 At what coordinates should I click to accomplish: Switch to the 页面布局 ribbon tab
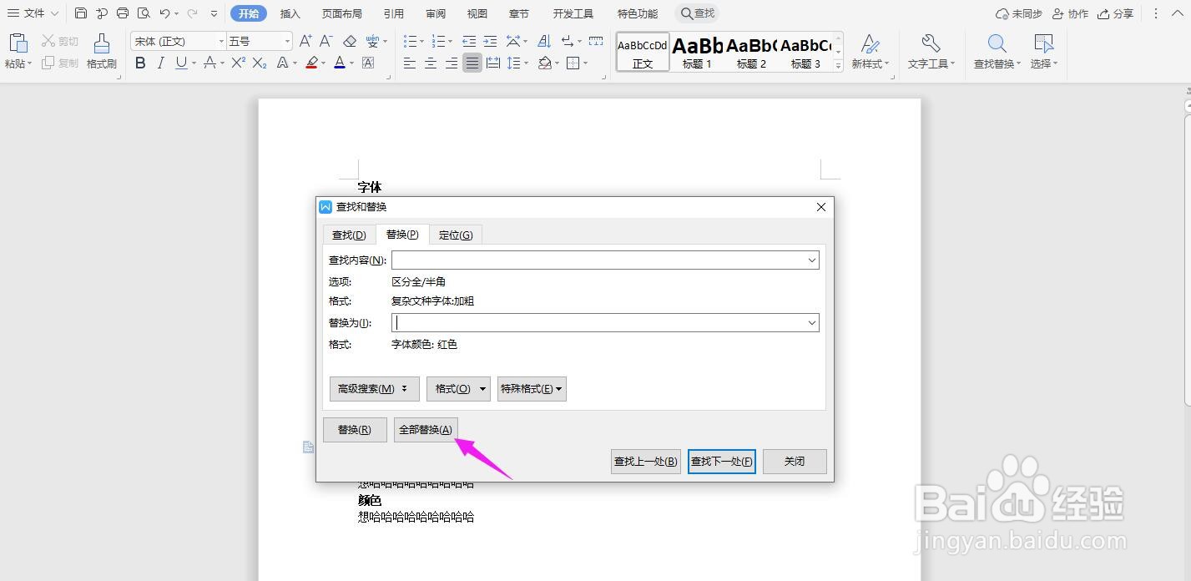tap(342, 13)
